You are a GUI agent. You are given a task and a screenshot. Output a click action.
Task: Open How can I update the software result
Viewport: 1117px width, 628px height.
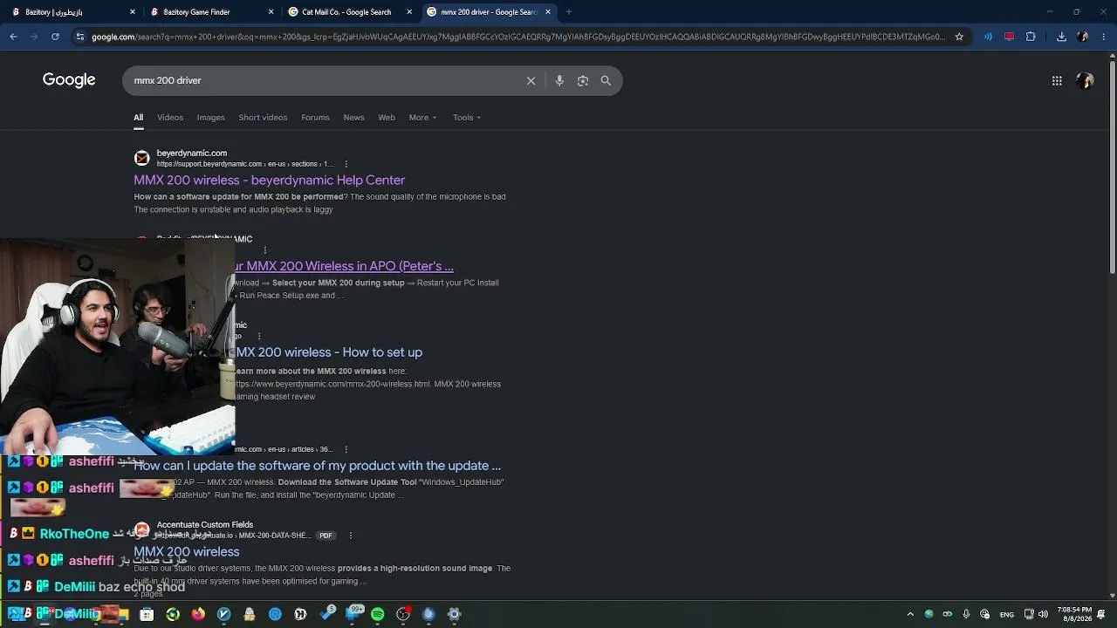pos(317,466)
